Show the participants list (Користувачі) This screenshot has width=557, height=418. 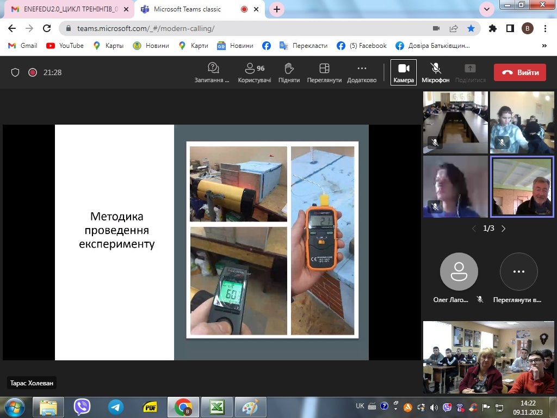pos(254,72)
